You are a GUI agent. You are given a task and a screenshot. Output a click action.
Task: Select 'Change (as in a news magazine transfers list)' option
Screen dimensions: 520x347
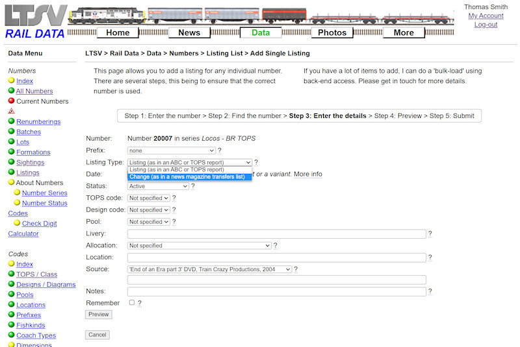(189, 176)
